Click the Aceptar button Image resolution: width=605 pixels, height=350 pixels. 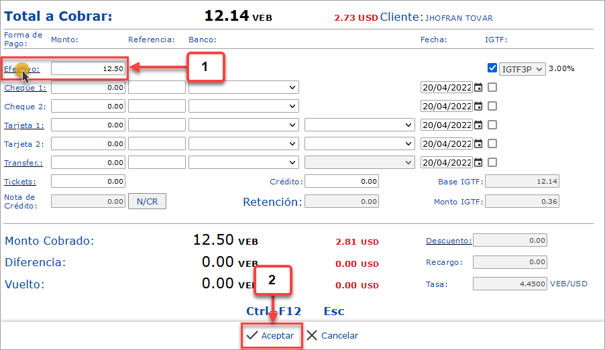pyautogui.click(x=272, y=335)
